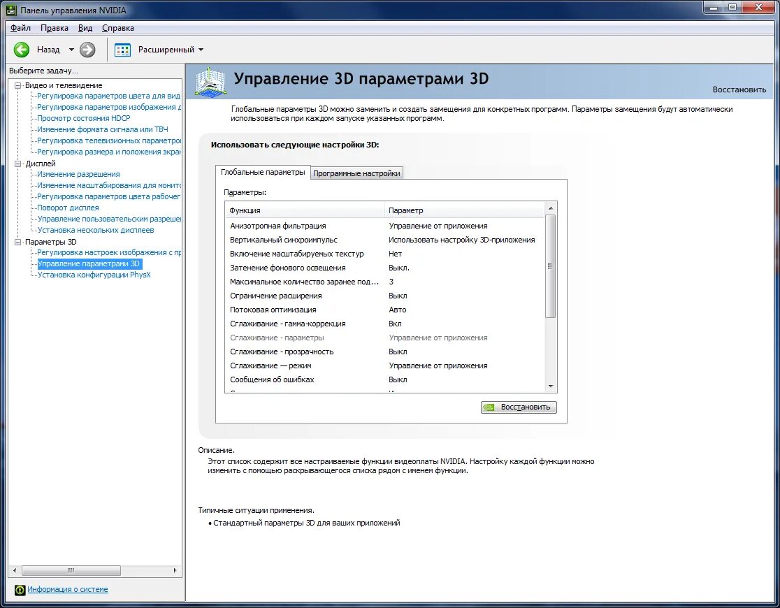Click the green Back arrow icon

(22, 49)
